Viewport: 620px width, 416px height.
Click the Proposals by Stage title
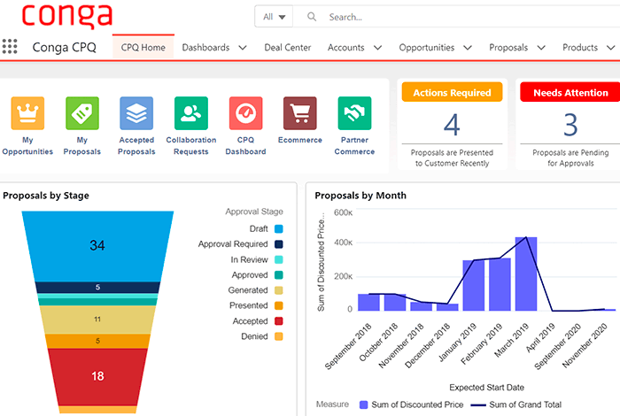(46, 196)
